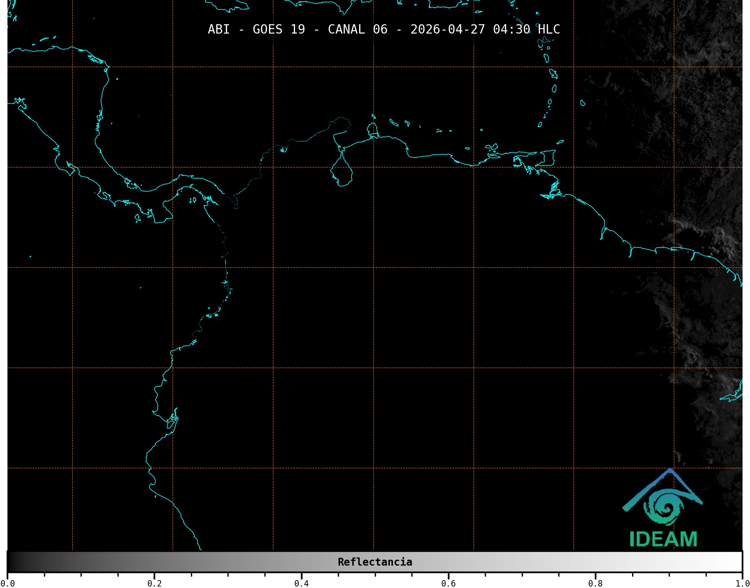Click the blue roof peak of the IDEAM logo

[x=670, y=471]
